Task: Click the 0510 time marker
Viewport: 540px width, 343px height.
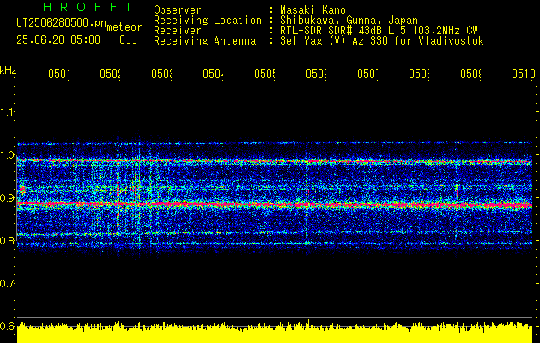Action: 524,74
